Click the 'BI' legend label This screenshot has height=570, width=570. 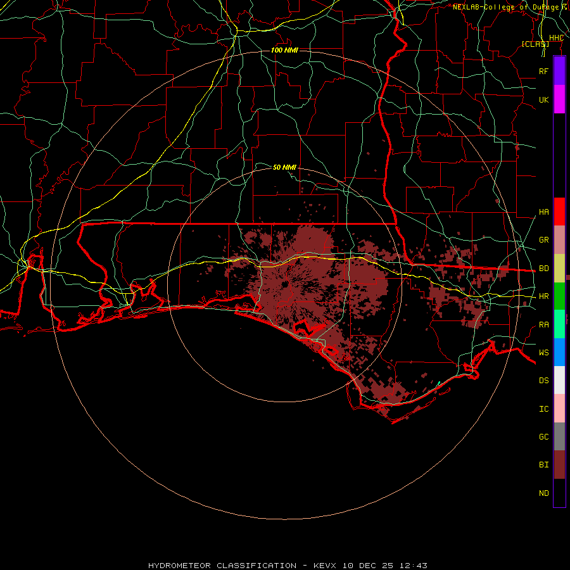tap(543, 465)
